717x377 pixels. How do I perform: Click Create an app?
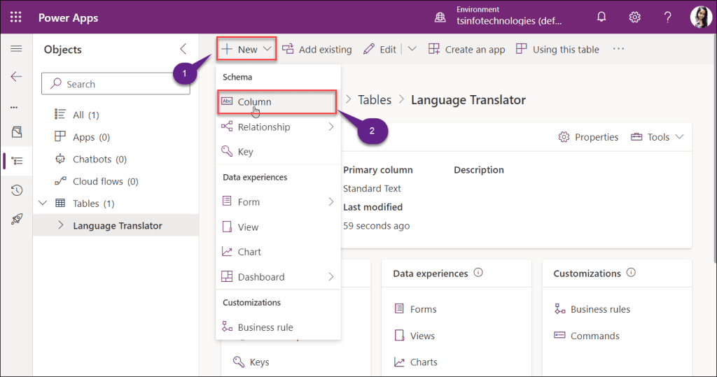467,50
